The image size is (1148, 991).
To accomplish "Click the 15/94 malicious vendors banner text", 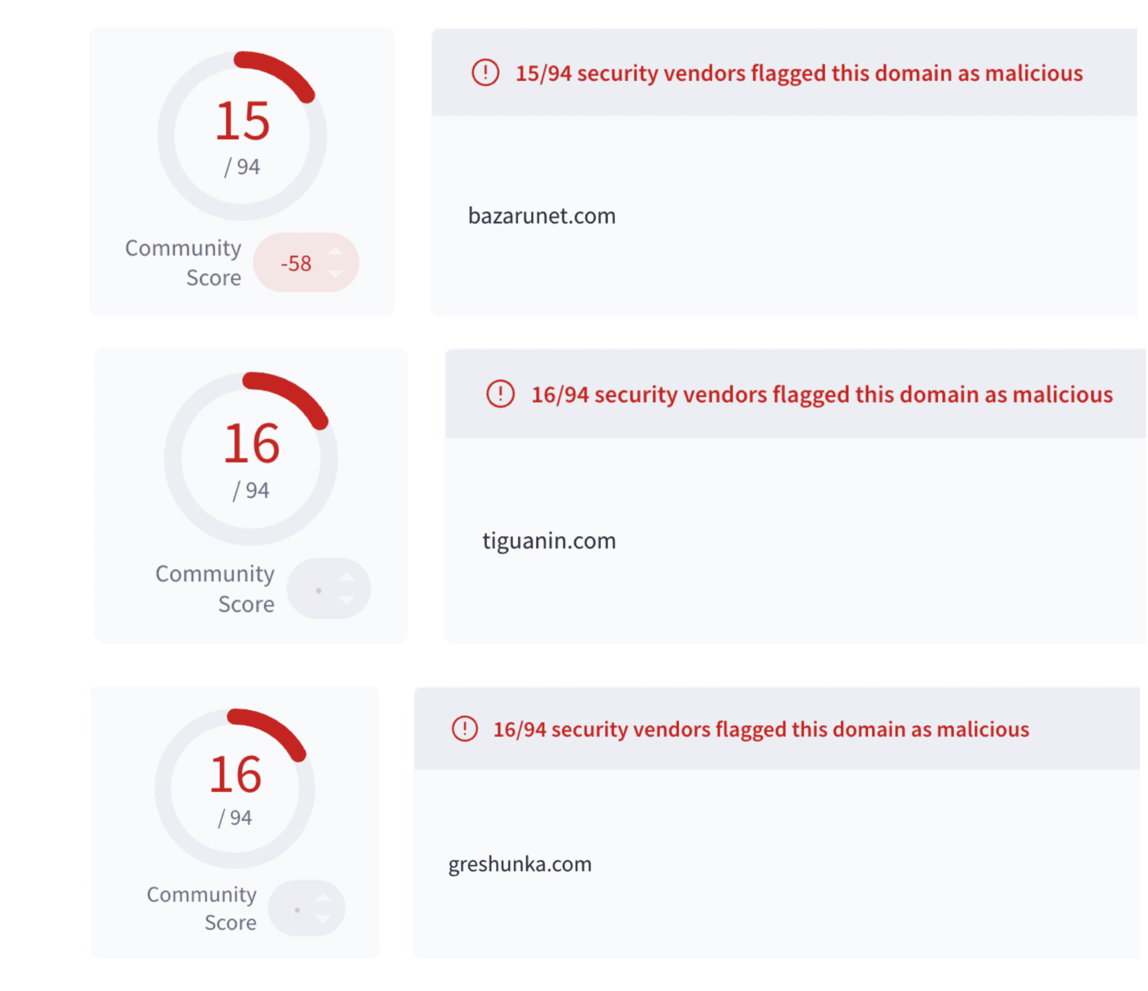I will [x=799, y=73].
